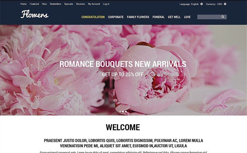This screenshot has width=247, height=153.
Task: Open the Congratulation category
Action: 93,17
